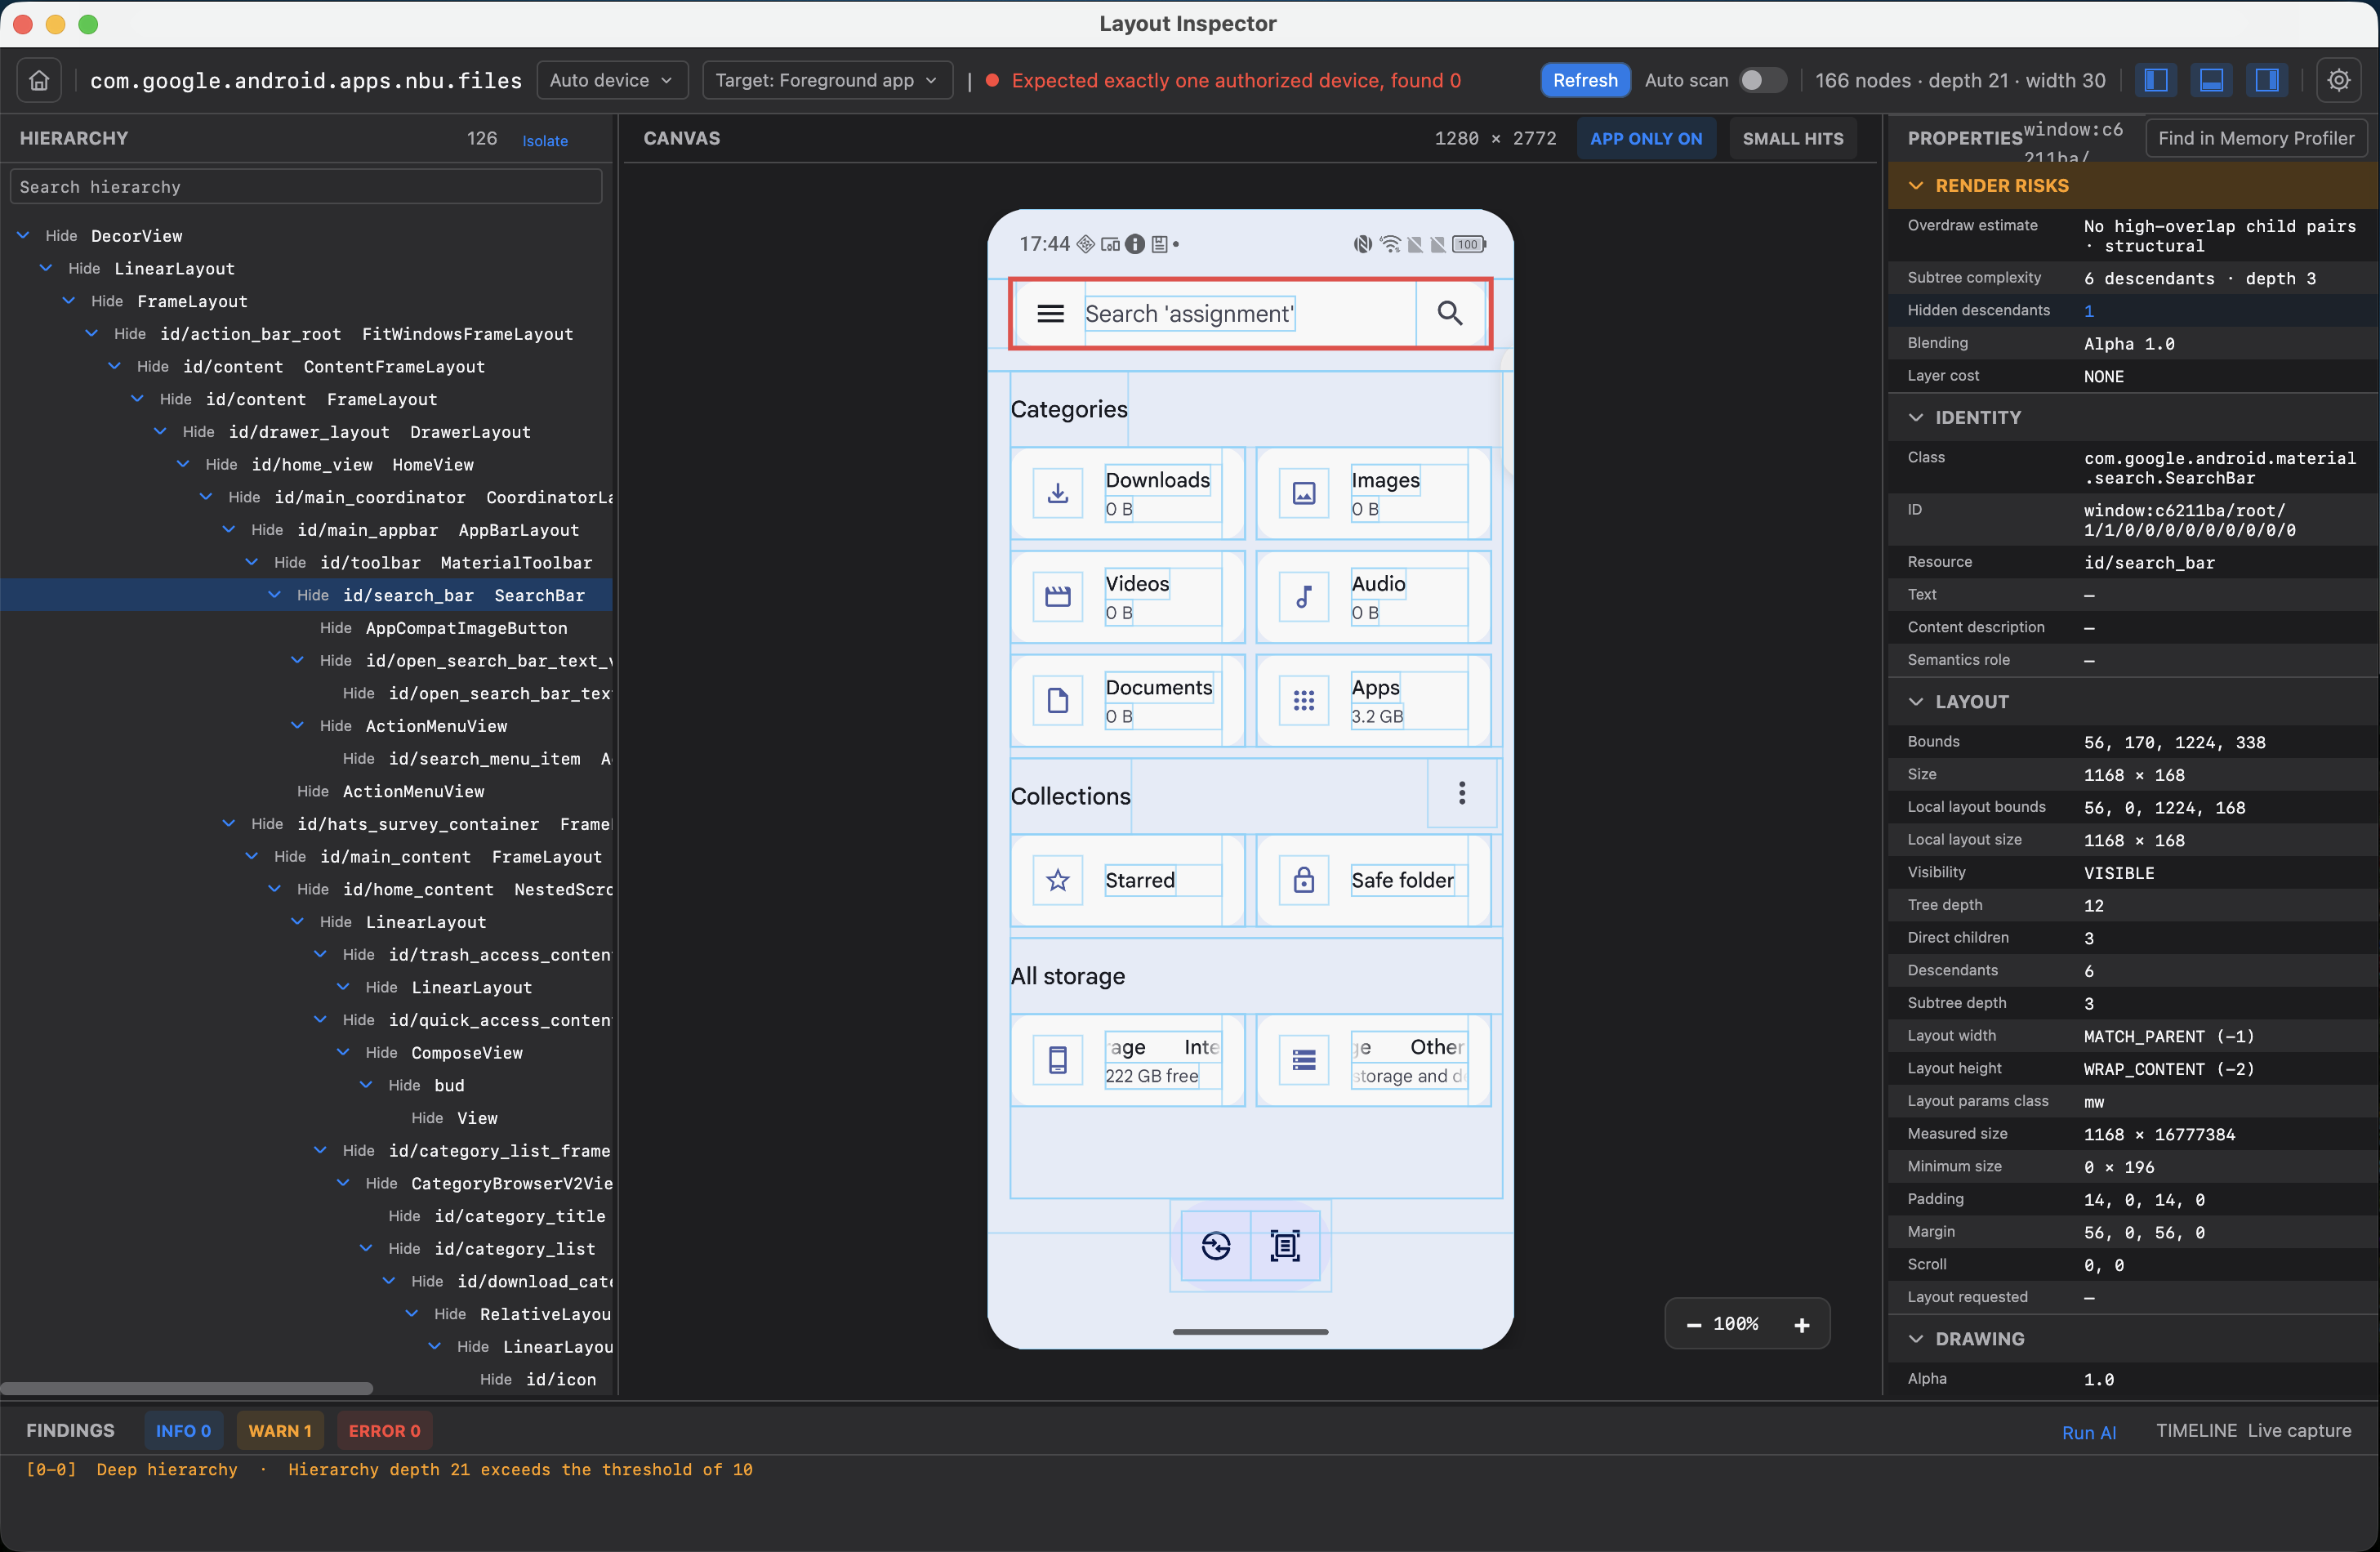Click the scan document bottom icon

coord(1285,1246)
